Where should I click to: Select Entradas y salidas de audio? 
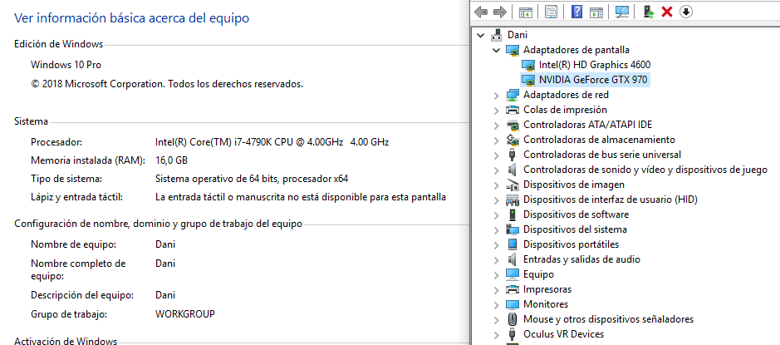coord(581,259)
